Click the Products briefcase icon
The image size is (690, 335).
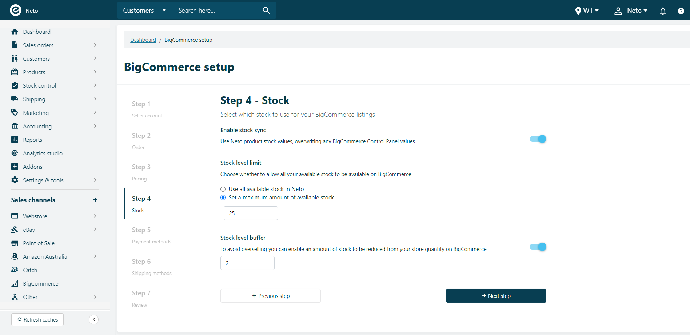15,72
